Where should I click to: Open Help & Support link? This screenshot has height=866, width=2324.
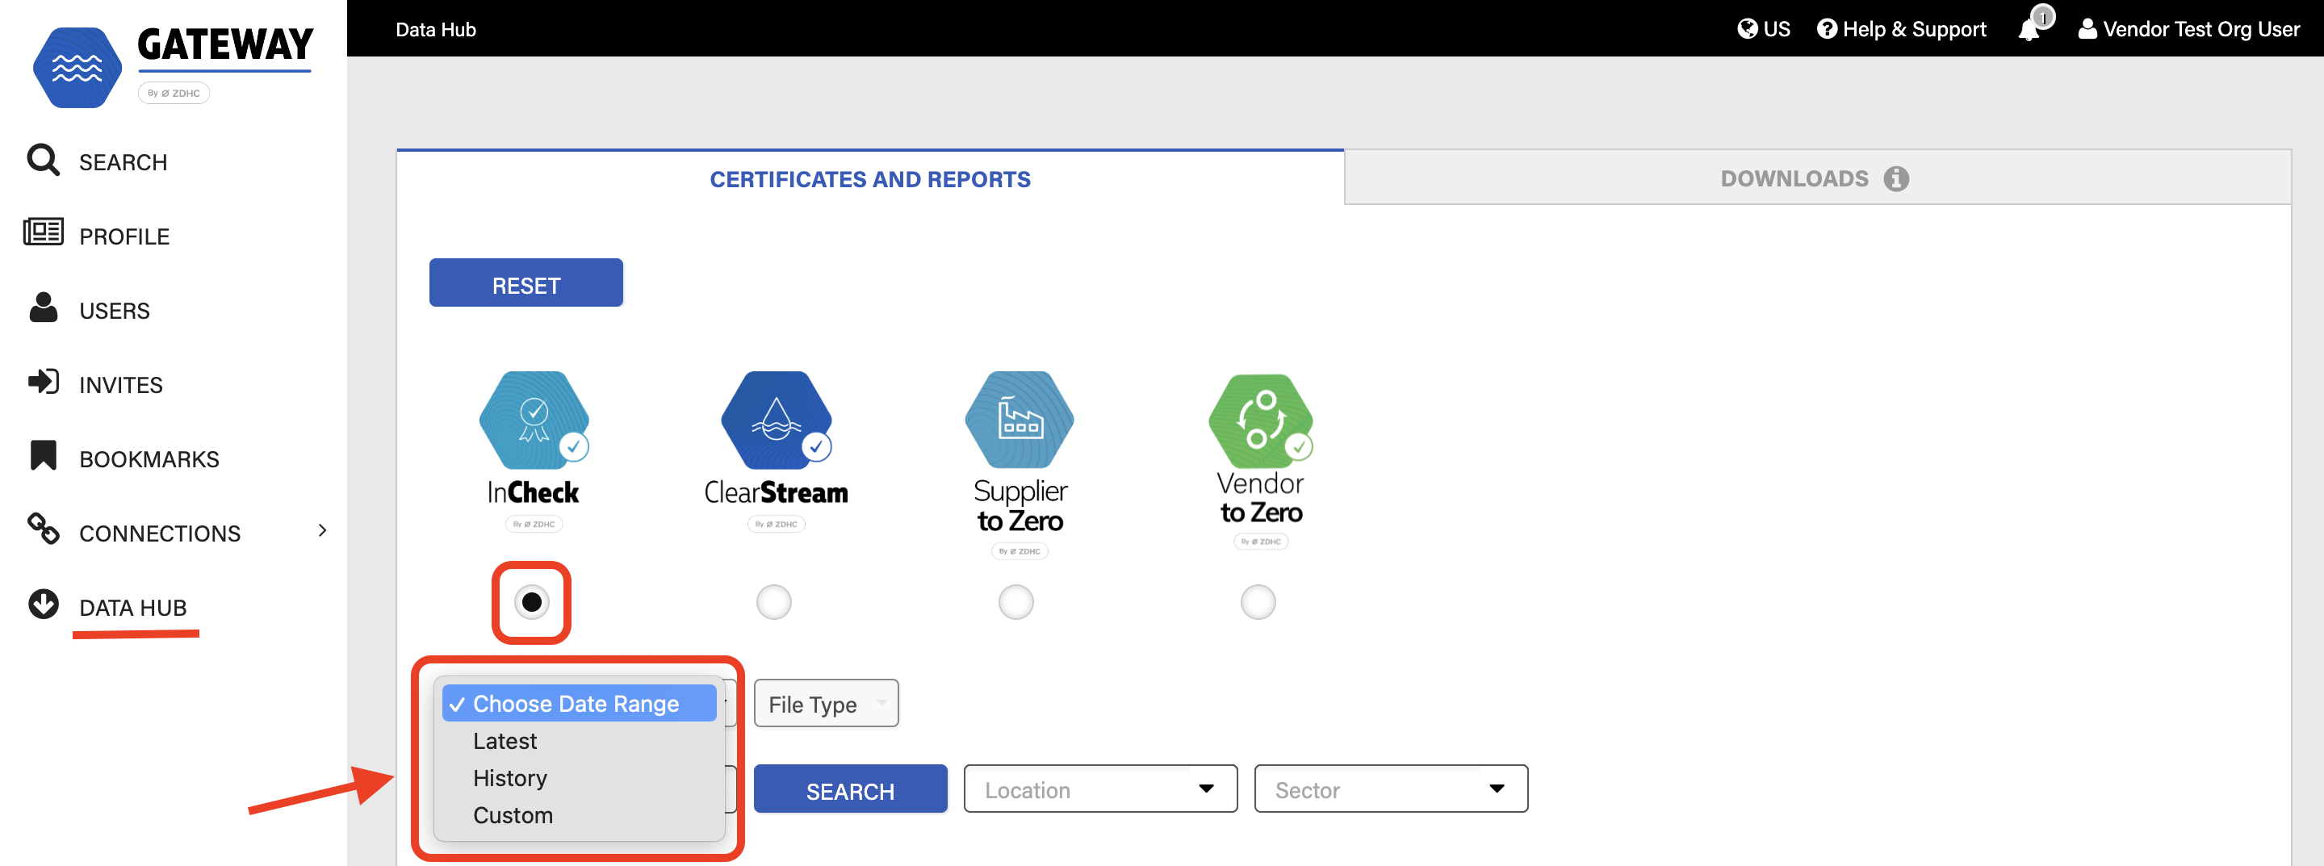[1915, 29]
